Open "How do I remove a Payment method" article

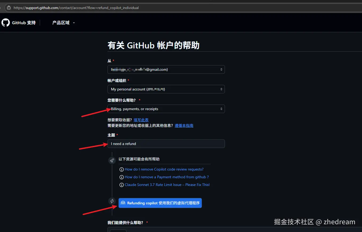click(x=167, y=177)
